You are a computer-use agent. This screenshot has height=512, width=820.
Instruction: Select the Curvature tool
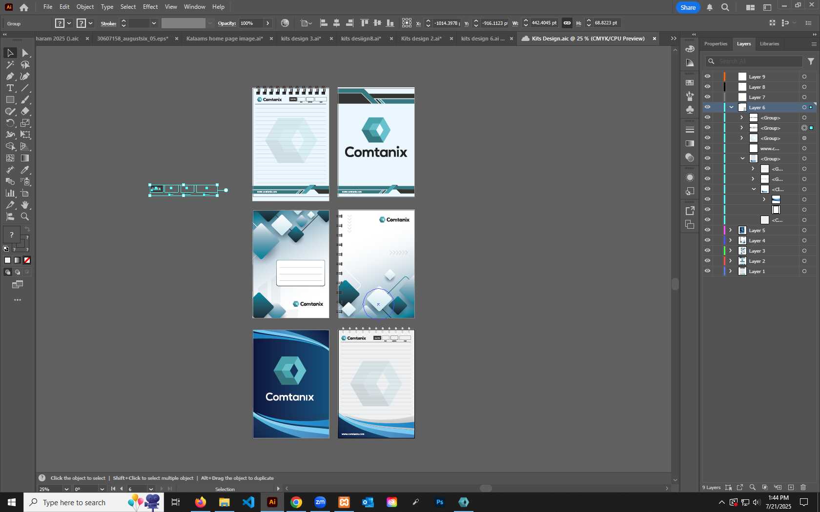[25, 76]
